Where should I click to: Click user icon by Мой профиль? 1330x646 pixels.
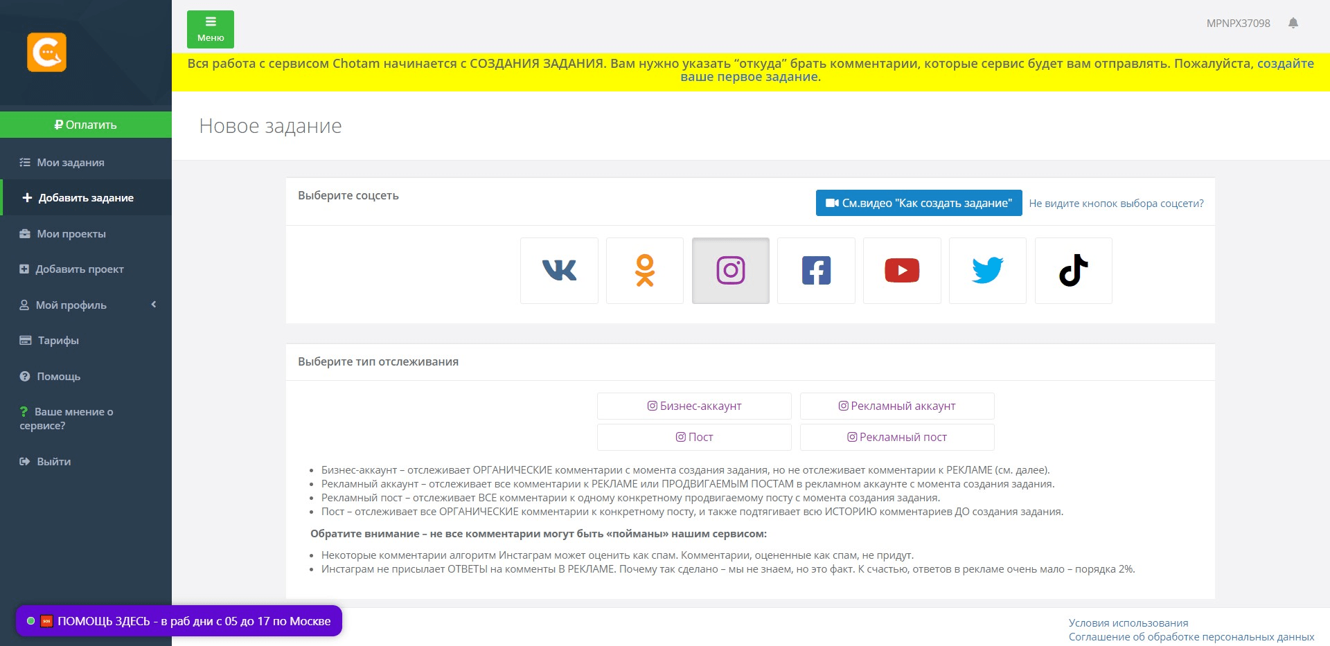[x=24, y=305]
